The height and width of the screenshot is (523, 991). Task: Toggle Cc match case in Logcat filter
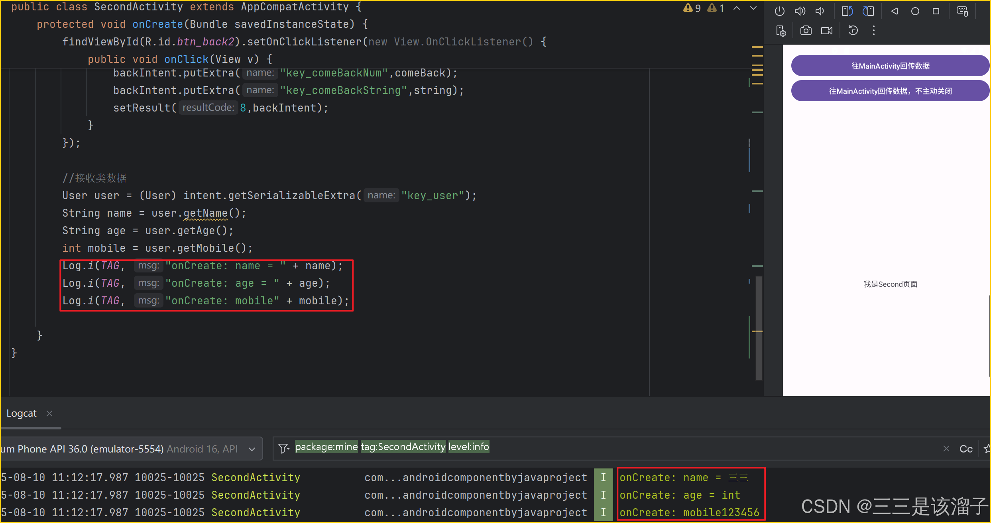tap(965, 449)
